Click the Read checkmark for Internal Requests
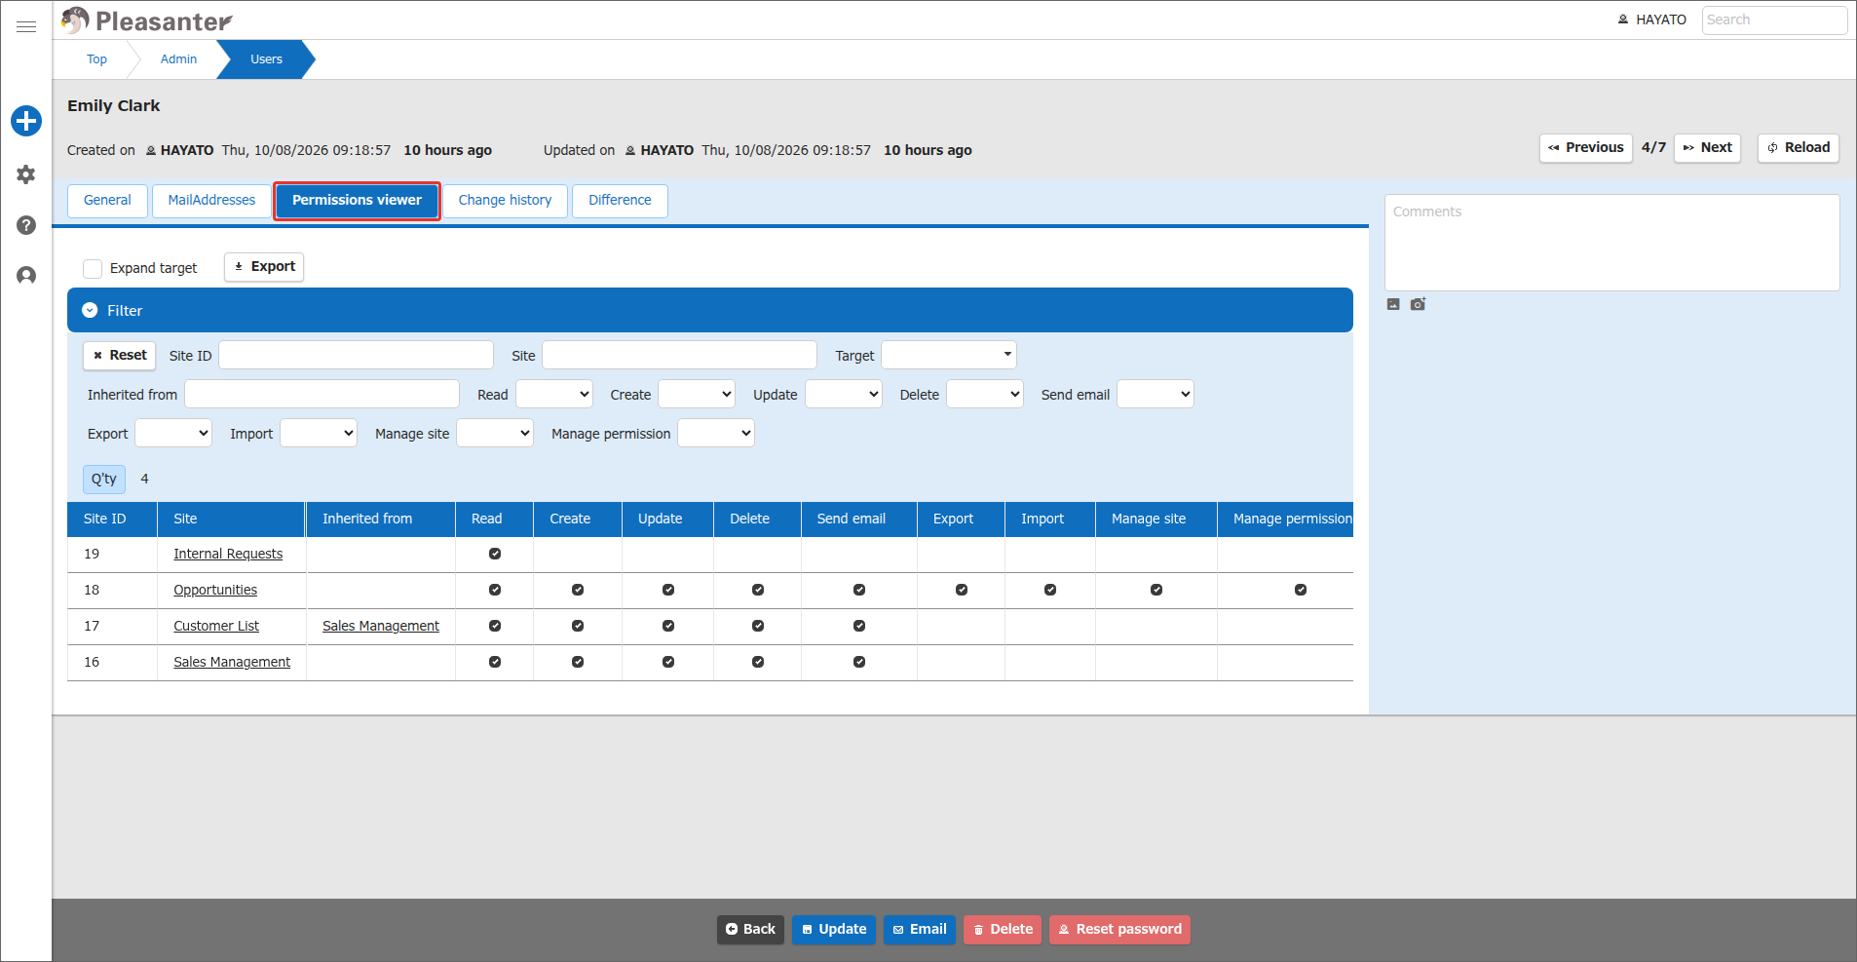 [x=495, y=554]
